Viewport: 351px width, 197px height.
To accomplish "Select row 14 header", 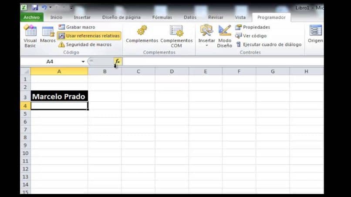I will pos(25,185).
